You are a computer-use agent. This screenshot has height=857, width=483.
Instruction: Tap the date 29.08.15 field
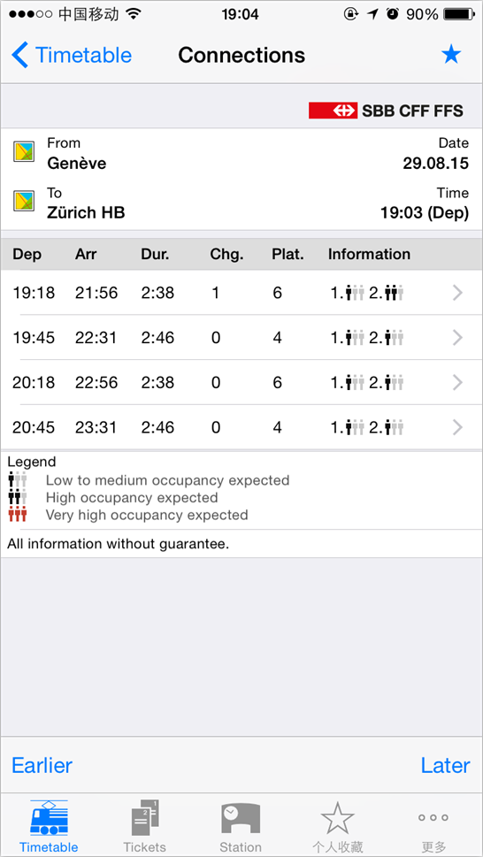[x=435, y=154]
